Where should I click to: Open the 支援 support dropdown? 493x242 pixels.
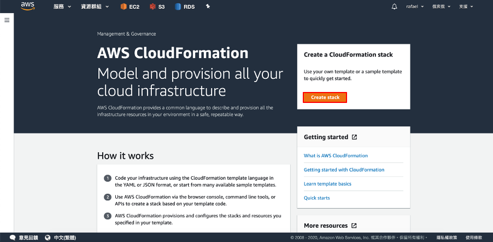pyautogui.click(x=466, y=7)
